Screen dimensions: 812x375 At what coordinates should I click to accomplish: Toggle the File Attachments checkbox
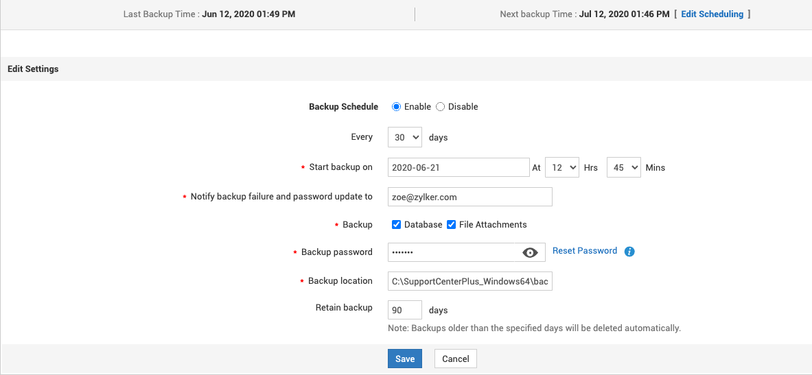point(452,225)
